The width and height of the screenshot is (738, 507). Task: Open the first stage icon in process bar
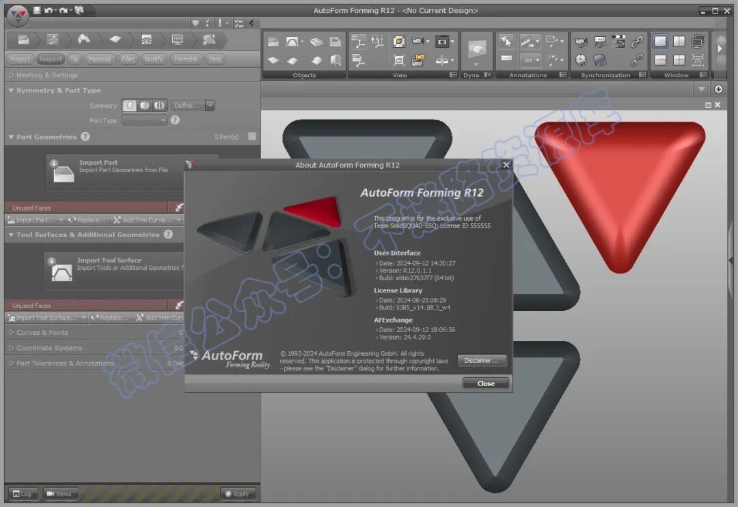click(23, 40)
